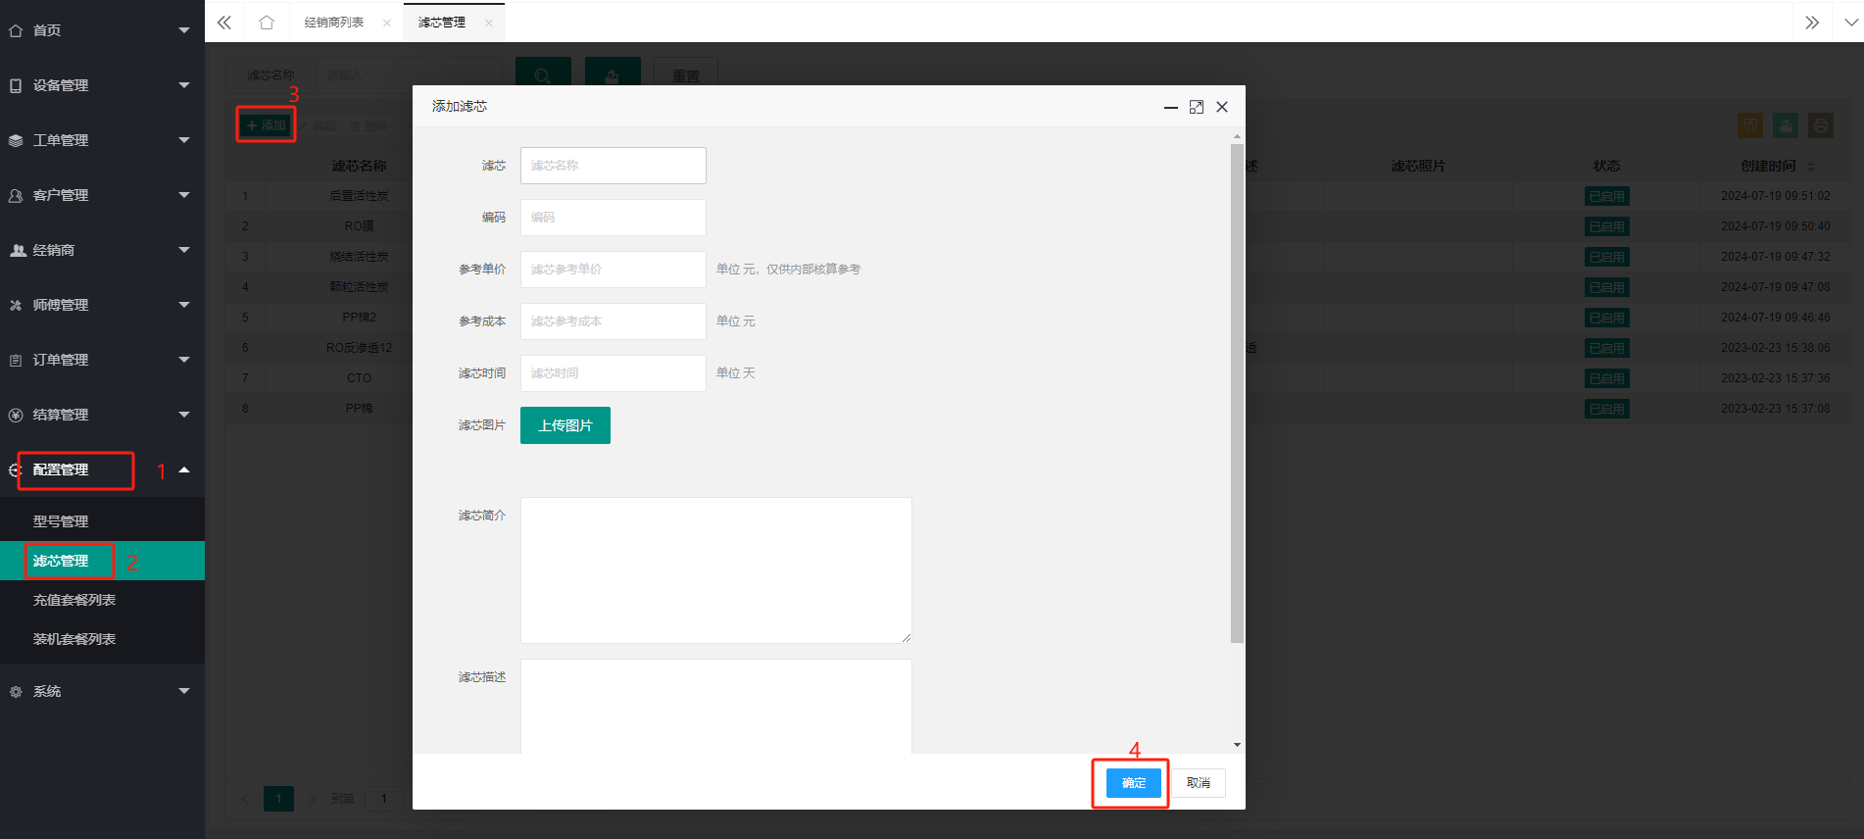Expand the 设备管理 sidebar menu
1864x839 pixels.
[102, 85]
